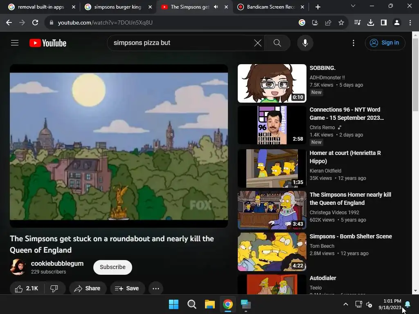This screenshot has height=314, width=419.
Task: Open Chrome downloads icon
Action: point(370,22)
